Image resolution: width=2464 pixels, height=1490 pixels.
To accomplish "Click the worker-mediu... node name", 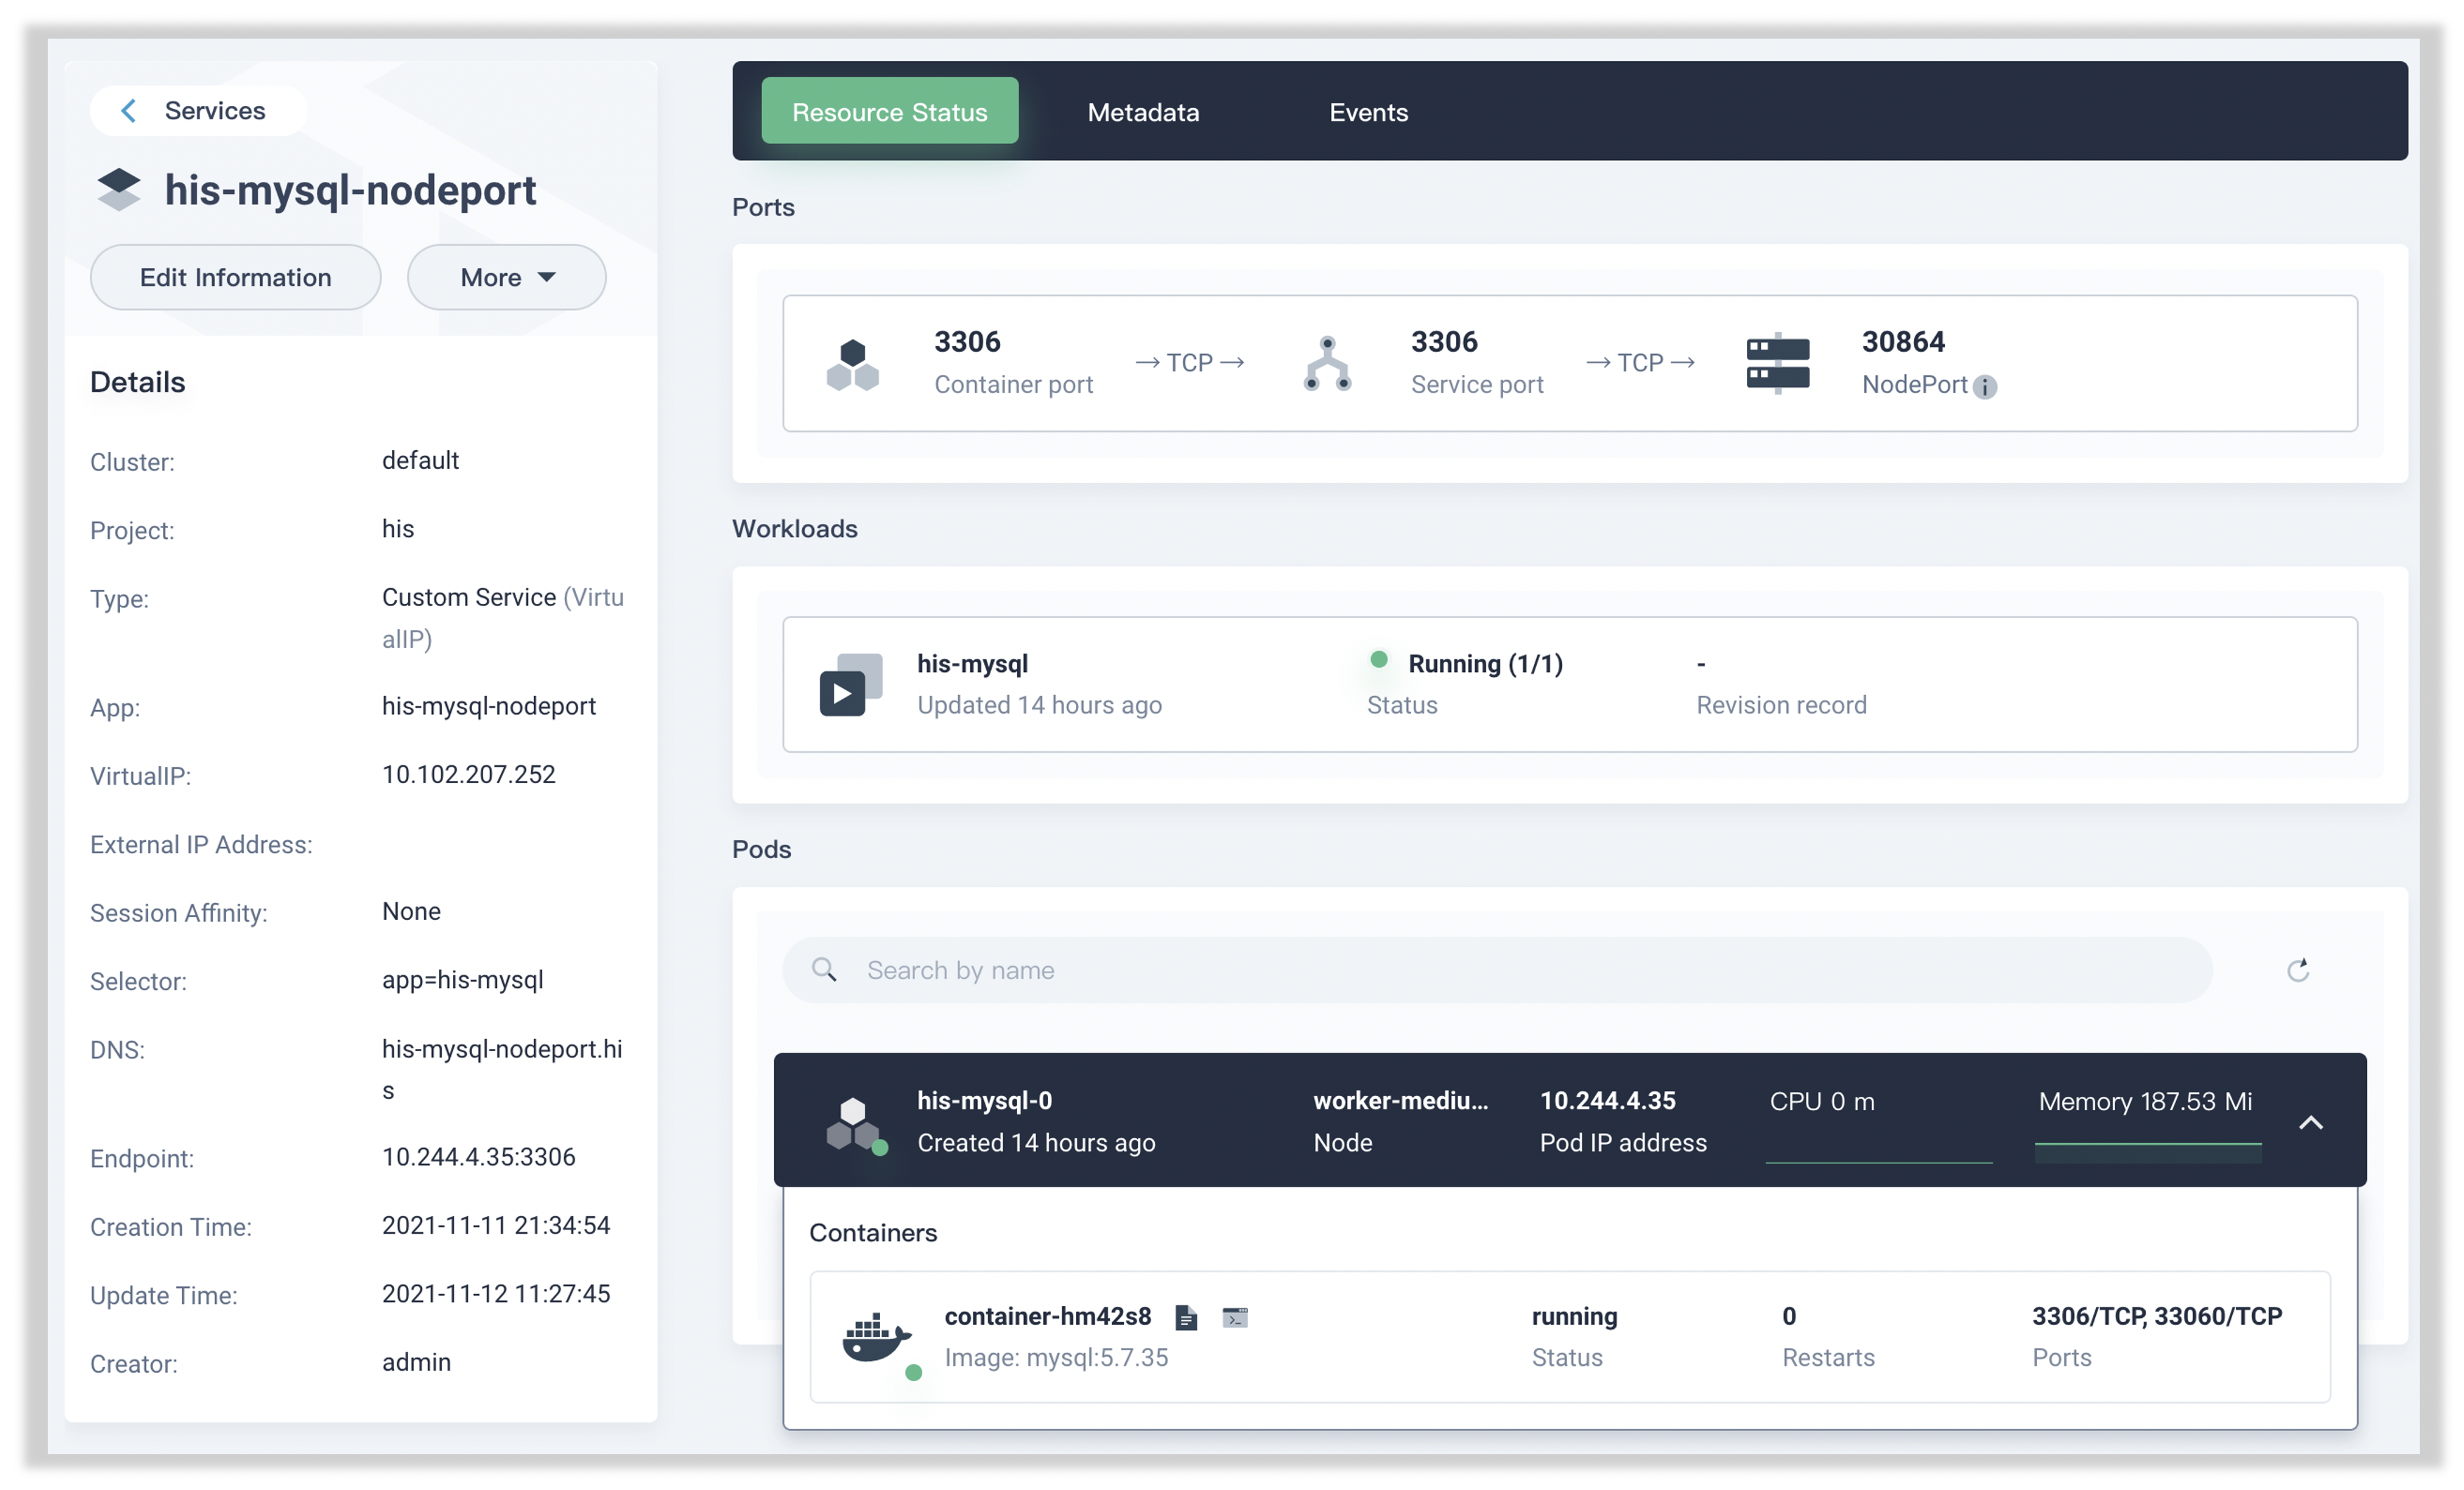I will click(1400, 1100).
